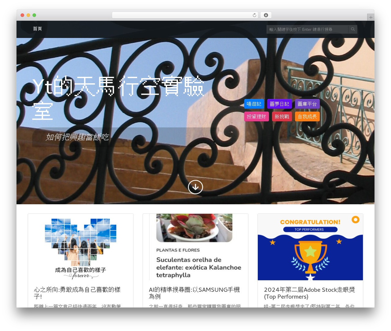
Task: Maximize the window with green button
Action: click(x=34, y=15)
